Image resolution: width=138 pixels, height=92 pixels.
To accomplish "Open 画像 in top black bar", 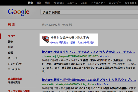I will pos(39,3).
